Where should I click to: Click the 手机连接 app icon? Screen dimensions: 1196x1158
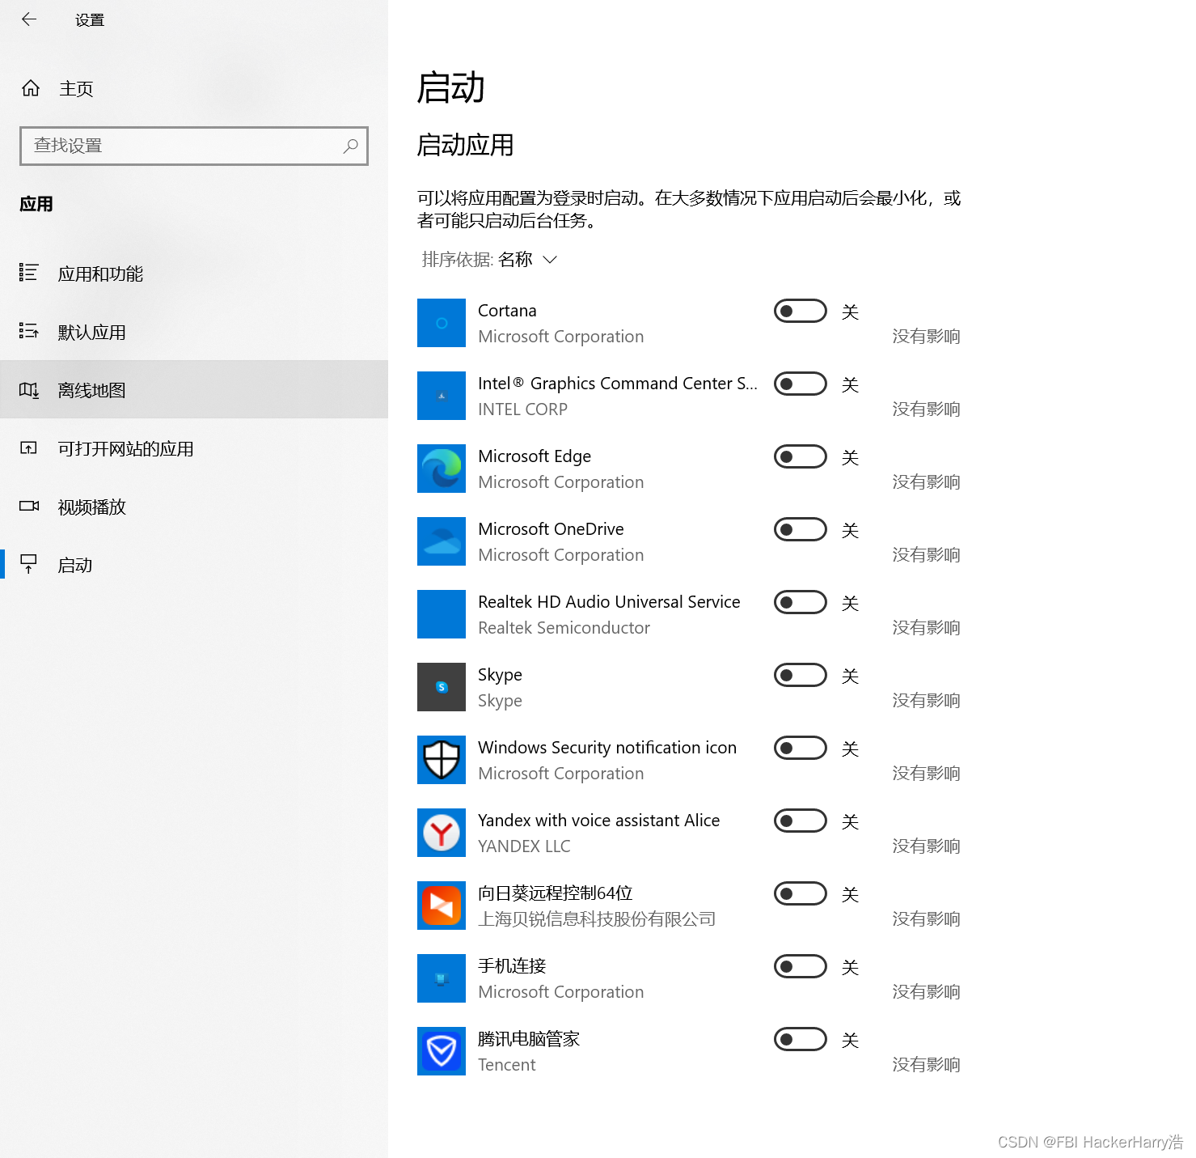(442, 978)
